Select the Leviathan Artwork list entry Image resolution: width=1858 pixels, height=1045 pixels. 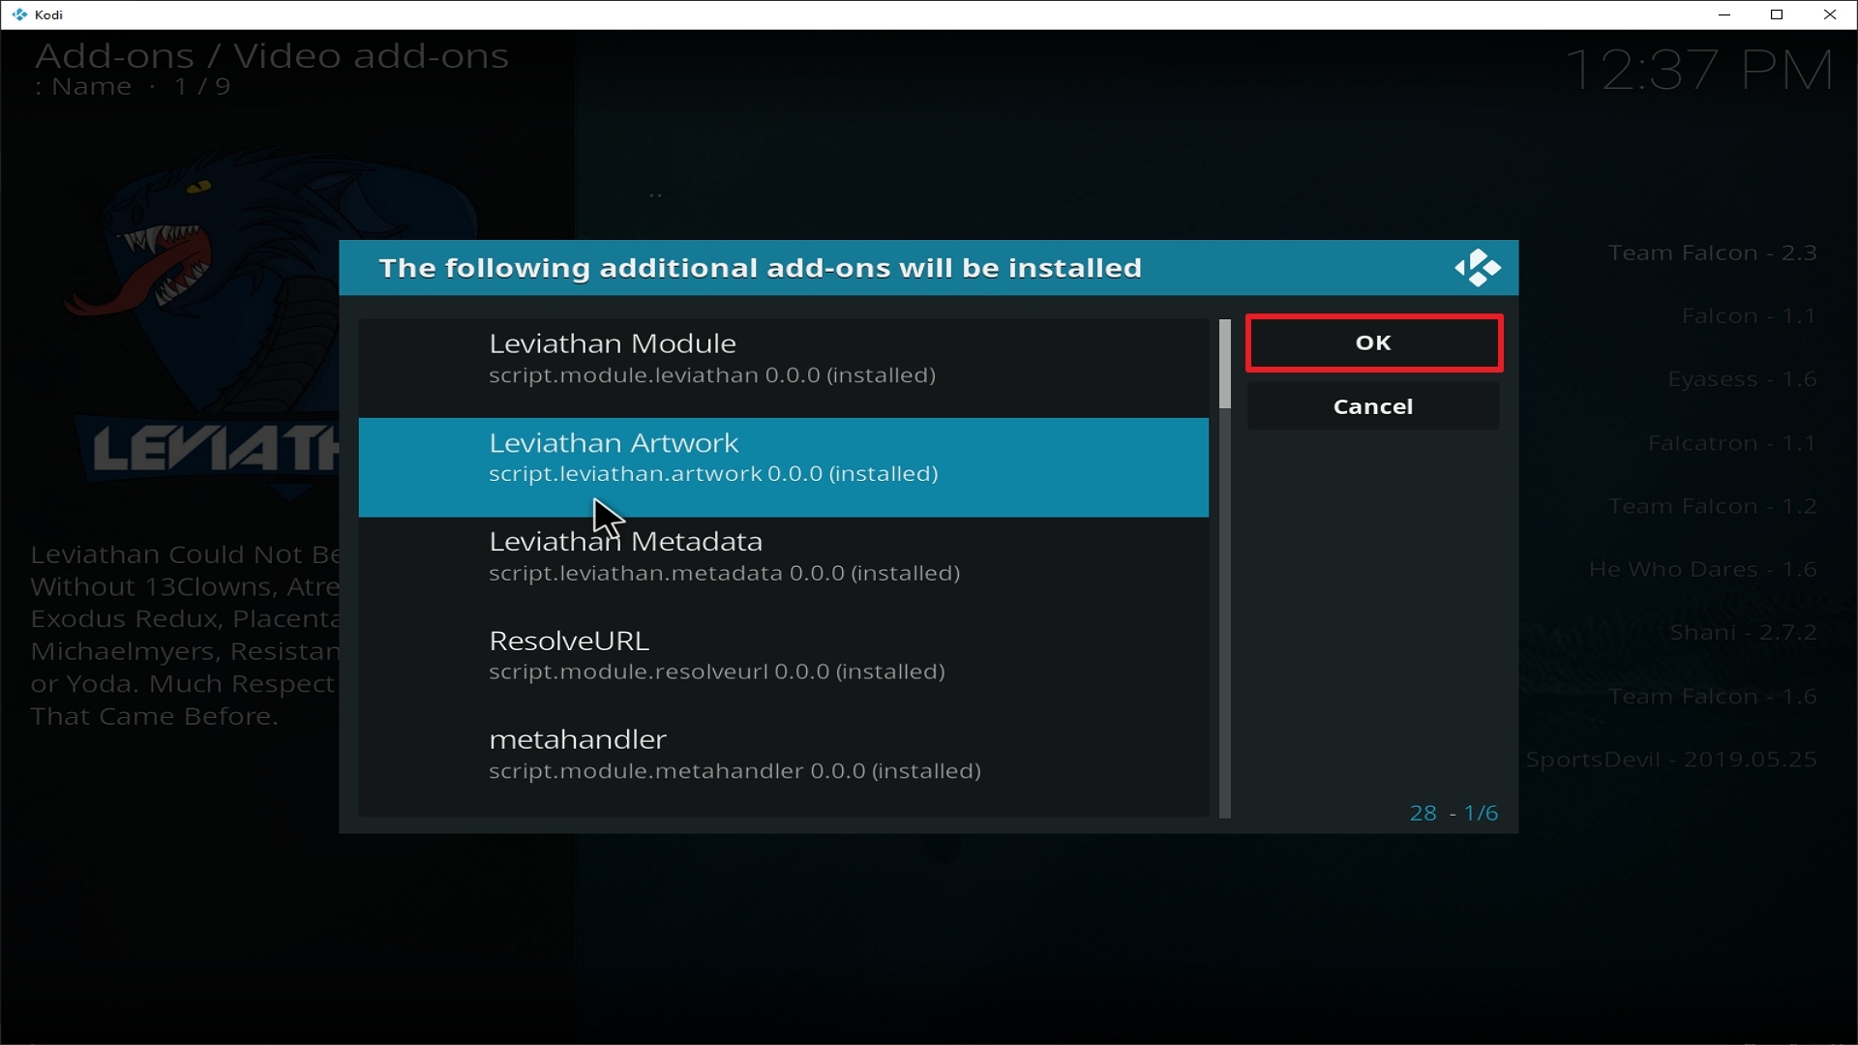point(783,467)
